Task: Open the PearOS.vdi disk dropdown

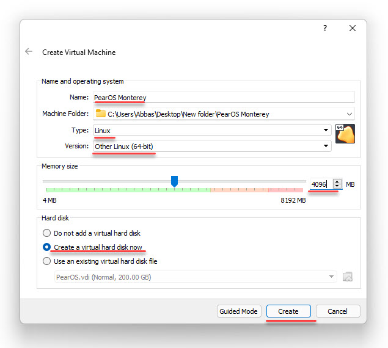Action: click(x=196, y=277)
